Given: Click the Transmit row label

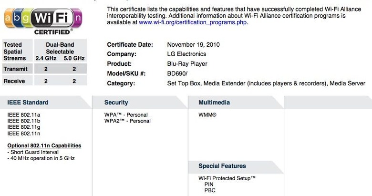Looking at the screenshot, I should coord(15,69).
